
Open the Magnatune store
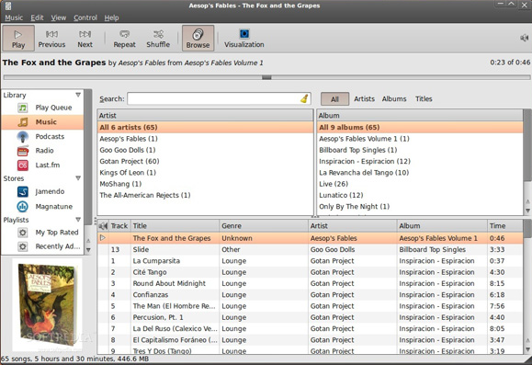pos(42,207)
